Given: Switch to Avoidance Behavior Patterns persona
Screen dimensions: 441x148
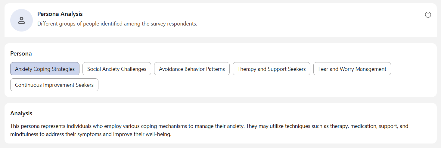Looking at the screenshot, I should 192,69.
